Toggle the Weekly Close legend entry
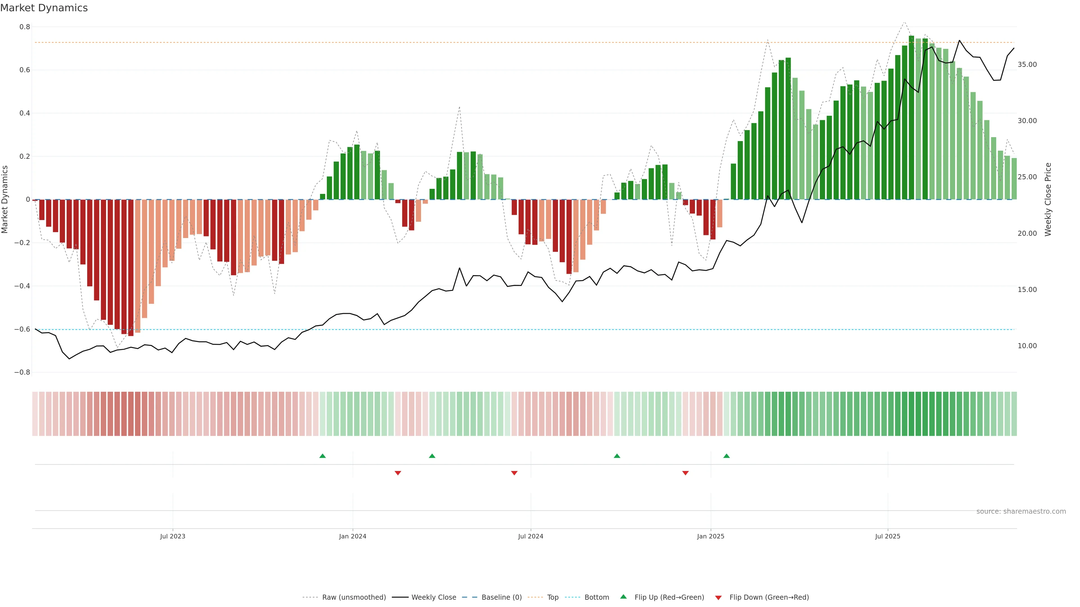Image resolution: width=1080 pixels, height=607 pixels. coord(433,597)
